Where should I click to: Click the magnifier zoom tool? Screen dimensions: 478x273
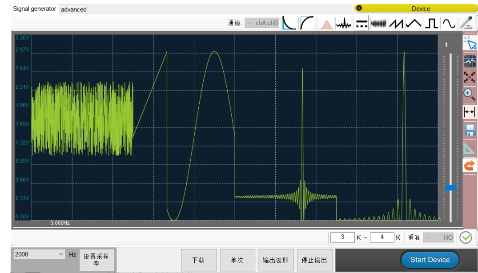click(470, 95)
